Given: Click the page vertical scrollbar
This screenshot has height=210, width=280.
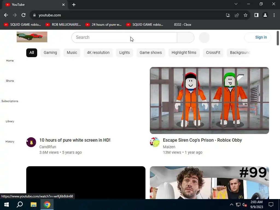Looking at the screenshot, I should [278, 38].
